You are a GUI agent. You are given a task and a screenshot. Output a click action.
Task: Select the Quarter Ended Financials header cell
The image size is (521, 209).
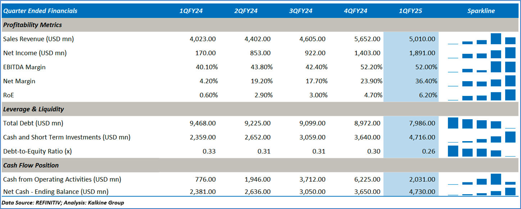40,11
